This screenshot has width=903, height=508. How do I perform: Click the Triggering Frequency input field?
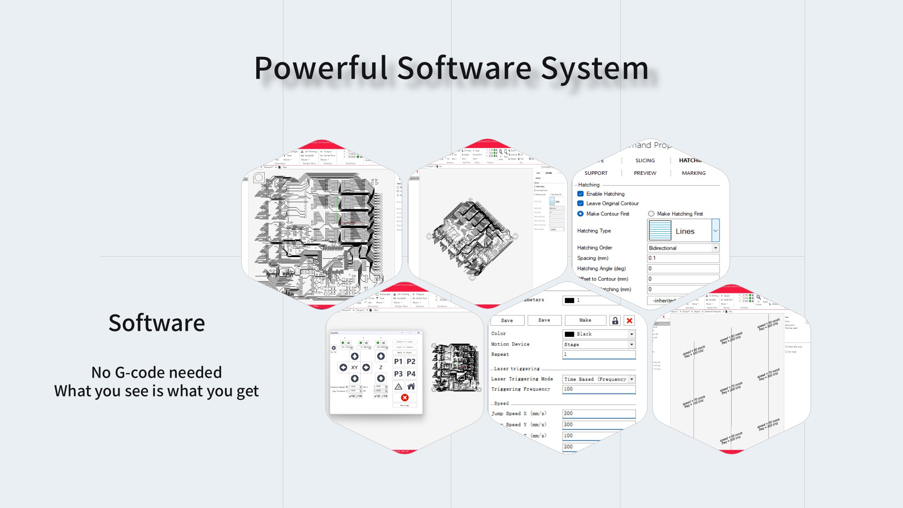point(599,389)
